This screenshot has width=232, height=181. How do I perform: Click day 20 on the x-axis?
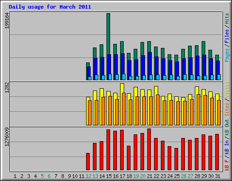tap(143, 176)
